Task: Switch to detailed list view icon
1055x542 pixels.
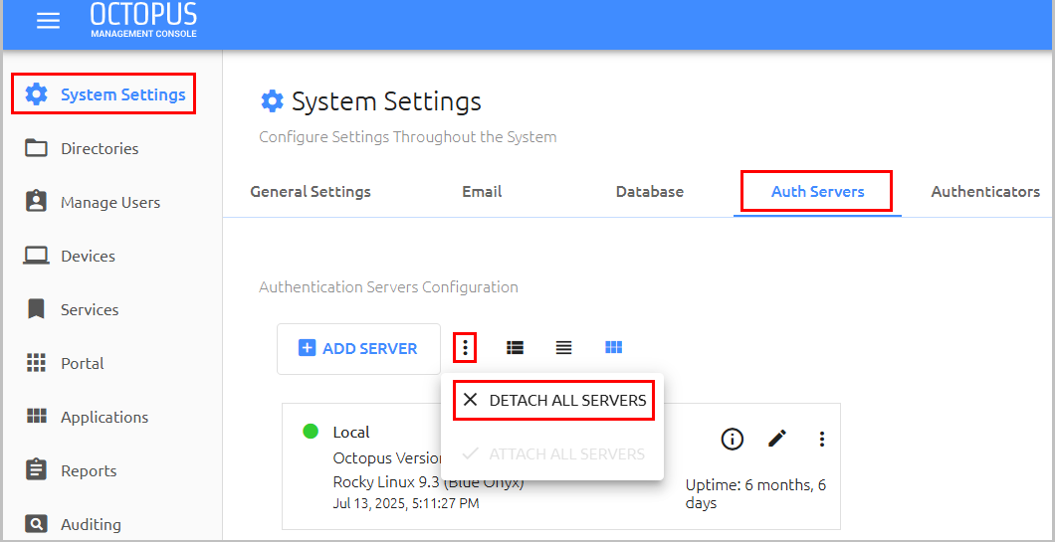Action: pyautogui.click(x=515, y=348)
